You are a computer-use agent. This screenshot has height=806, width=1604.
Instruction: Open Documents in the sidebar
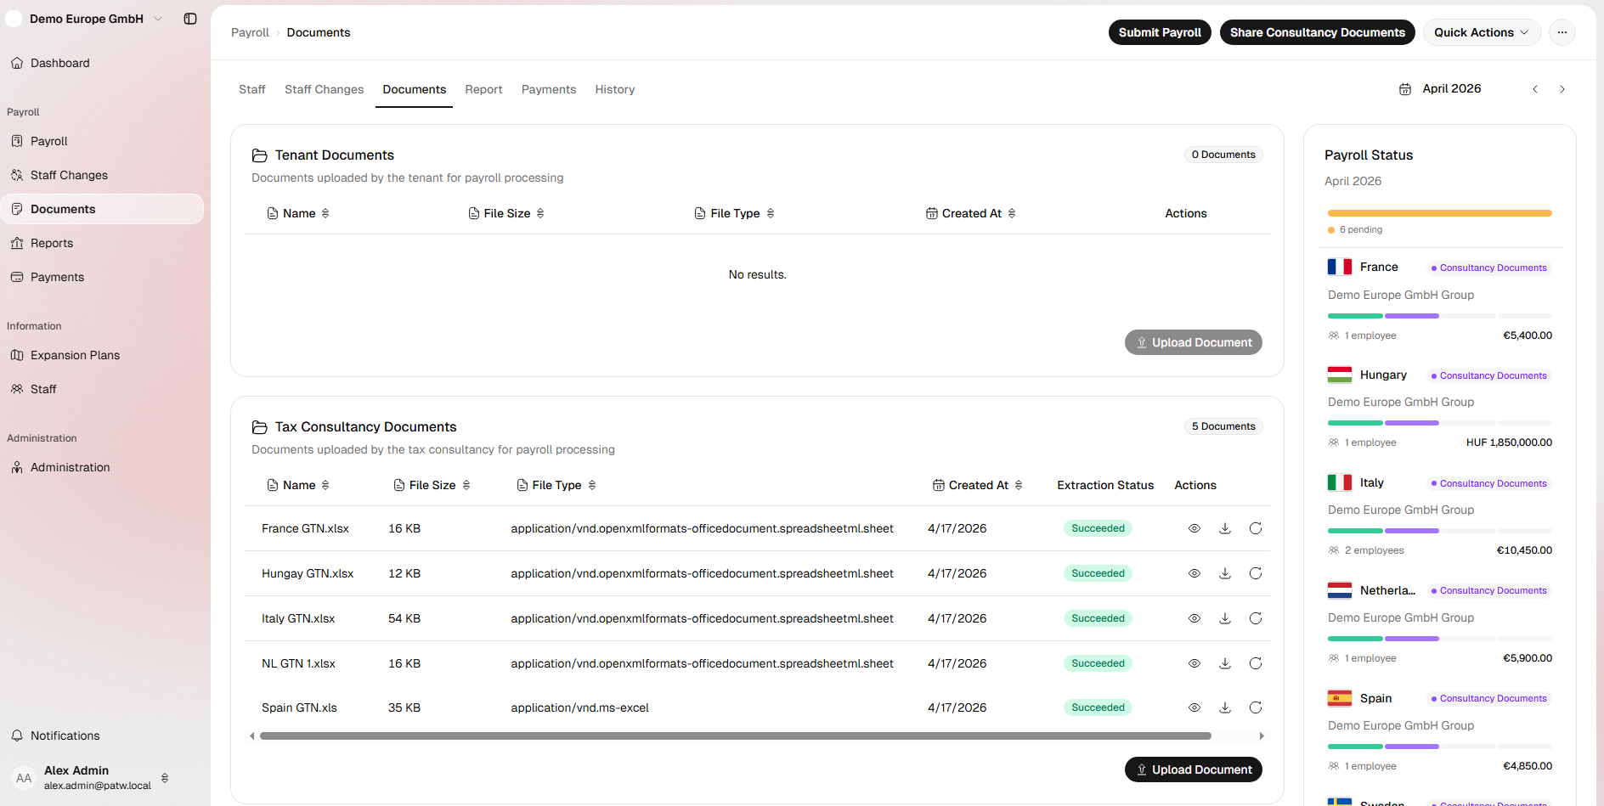[102, 209]
